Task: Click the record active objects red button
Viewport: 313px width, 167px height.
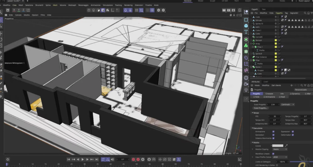Action: coord(133,159)
